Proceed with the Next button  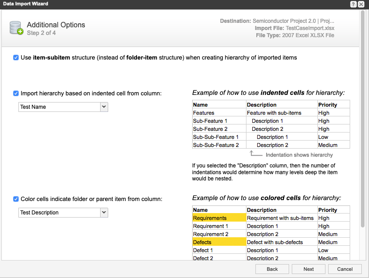(x=308, y=269)
